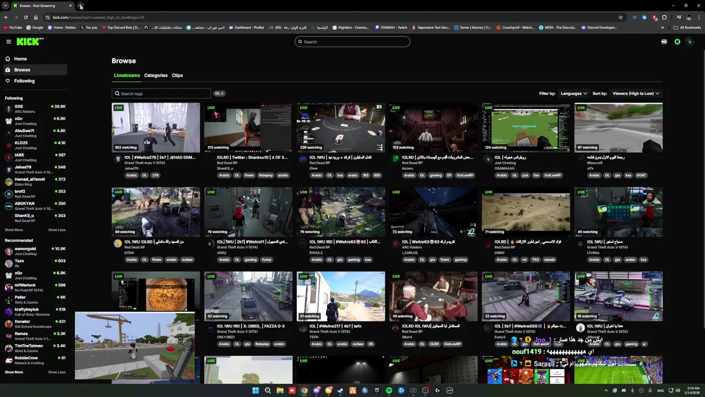Reload the Kick page
The width and height of the screenshot is (705, 397).
point(25,17)
